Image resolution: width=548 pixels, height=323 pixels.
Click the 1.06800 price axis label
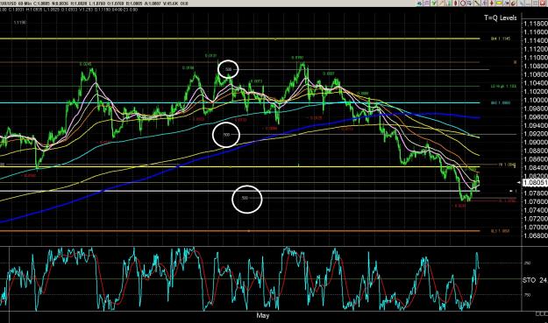coord(536,235)
